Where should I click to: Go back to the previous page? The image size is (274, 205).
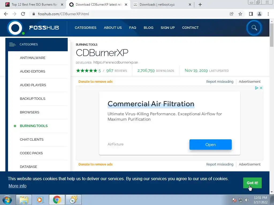pos(6,14)
